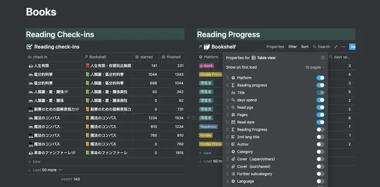Grab the Platform property drag handle
The height and width of the screenshot is (187, 380).
[227, 78]
